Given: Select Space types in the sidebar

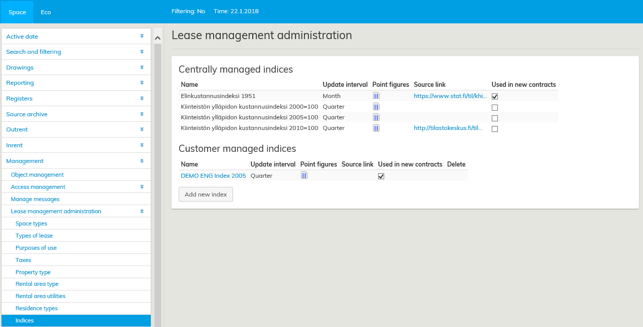Looking at the screenshot, I should (x=31, y=223).
